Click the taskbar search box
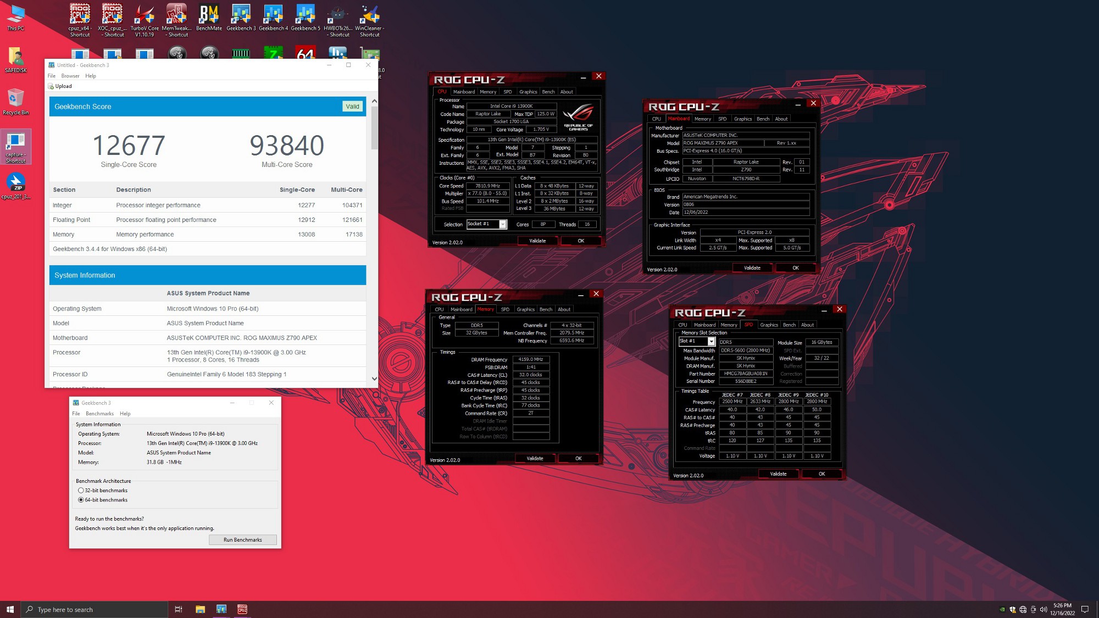1099x618 pixels. click(94, 609)
